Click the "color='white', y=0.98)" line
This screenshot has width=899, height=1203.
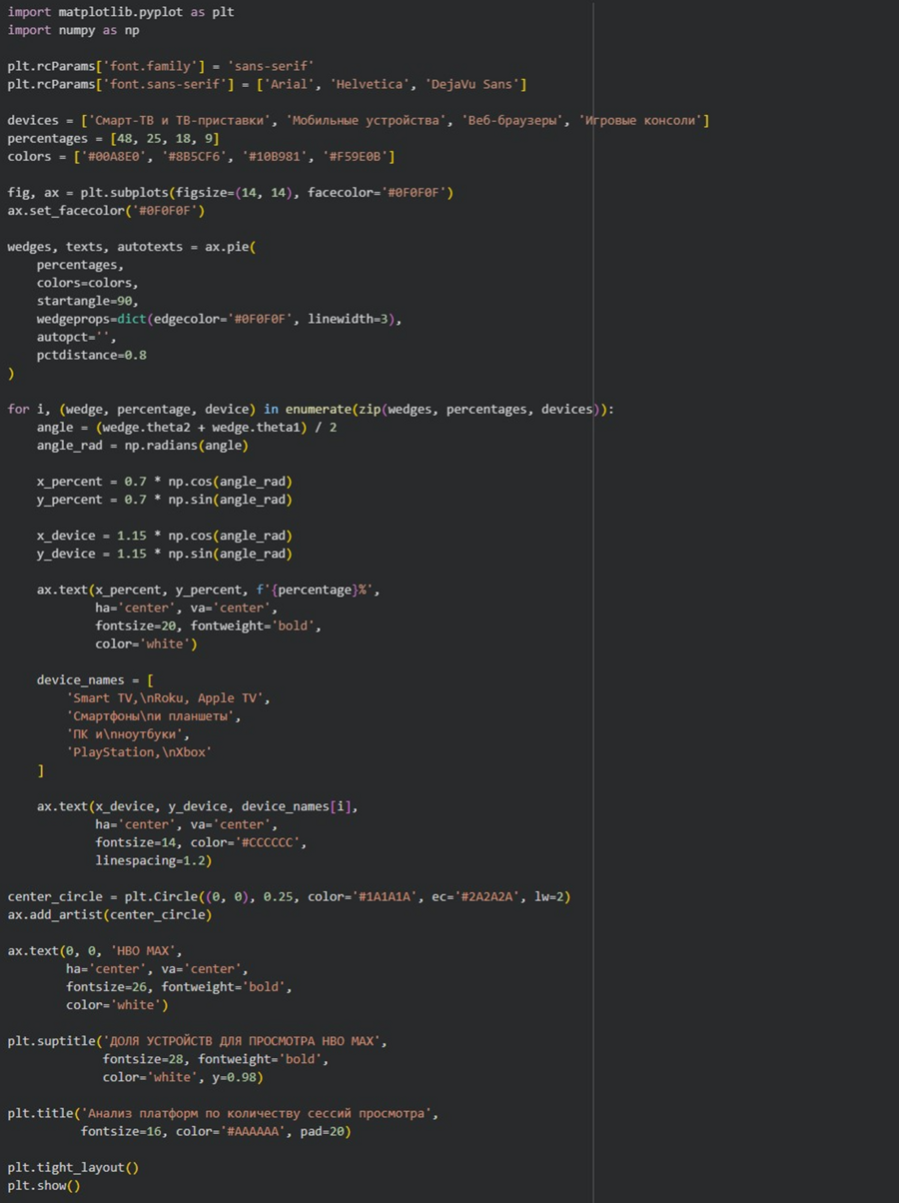tap(183, 1077)
